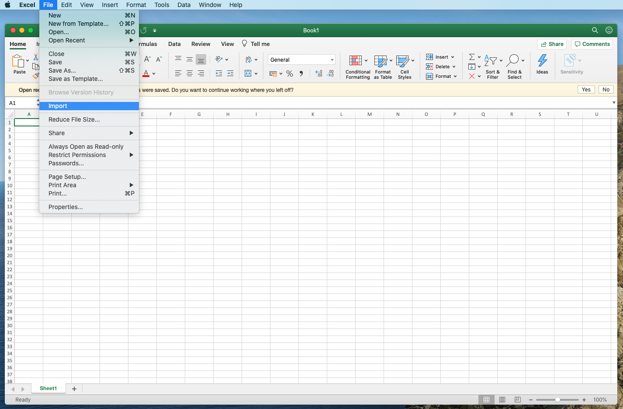
Task: Click the Comments button
Action: (x=592, y=44)
